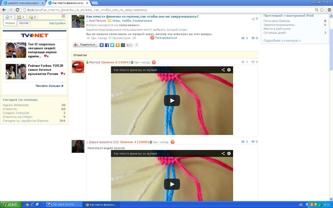Click the TVNET logo
This screenshot has height=208, width=333.
coord(34,35)
